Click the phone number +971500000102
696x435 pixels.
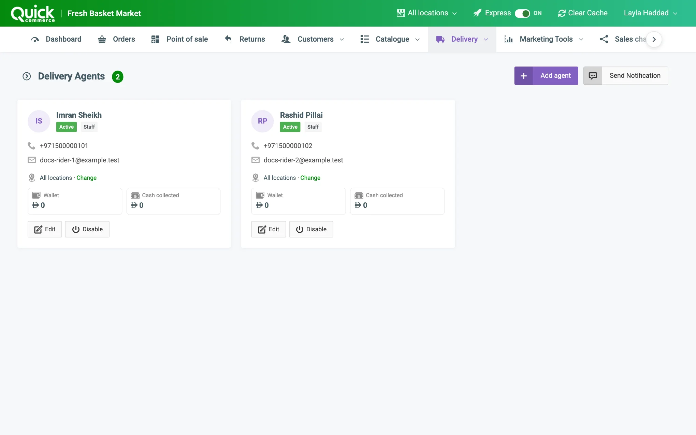288,146
